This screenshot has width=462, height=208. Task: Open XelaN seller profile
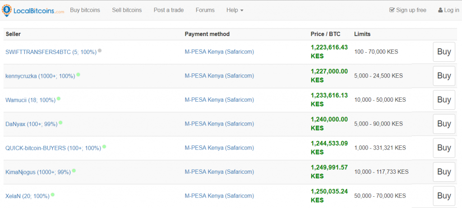tap(28, 196)
